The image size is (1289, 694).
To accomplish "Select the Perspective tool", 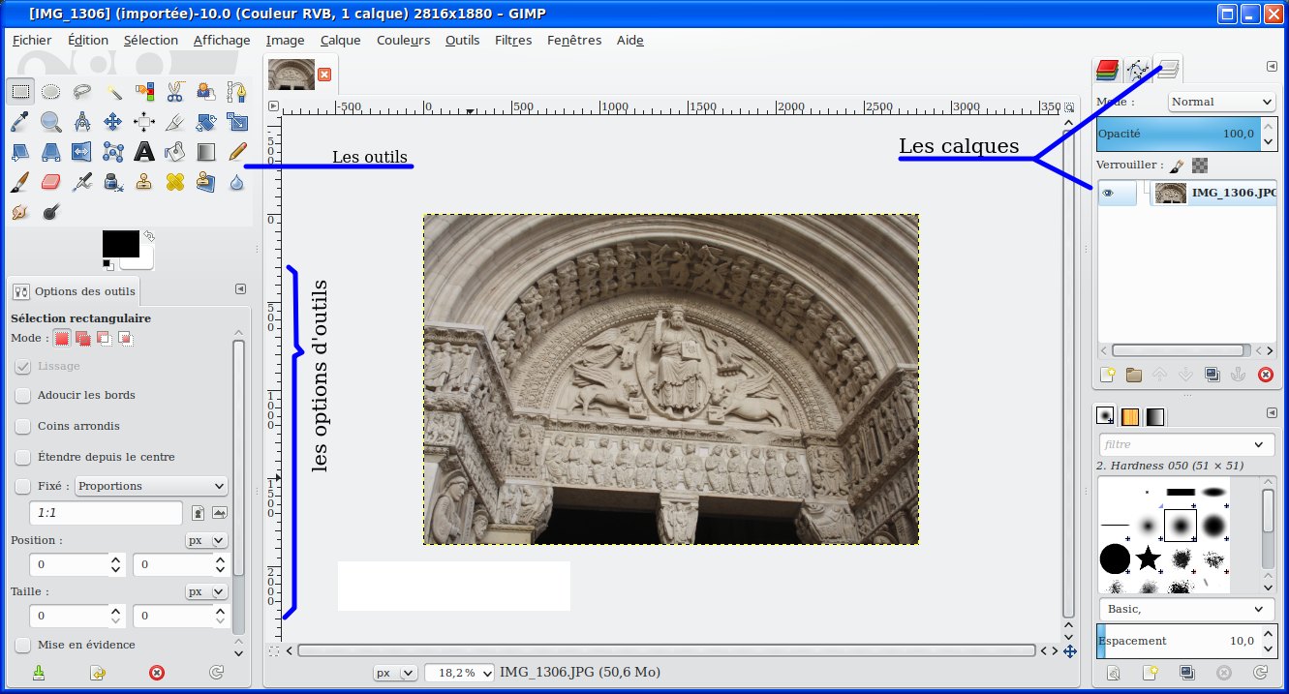I will 50,152.
